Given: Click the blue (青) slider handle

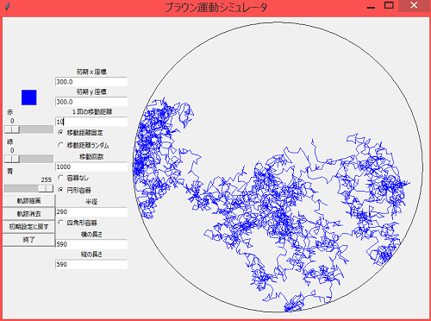Looking at the screenshot, I should [46, 188].
